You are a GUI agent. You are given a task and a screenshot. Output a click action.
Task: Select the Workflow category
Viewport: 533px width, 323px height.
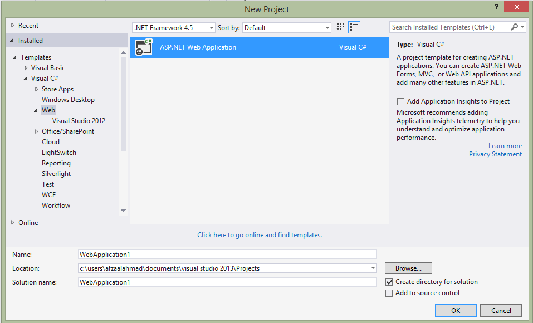(x=56, y=205)
